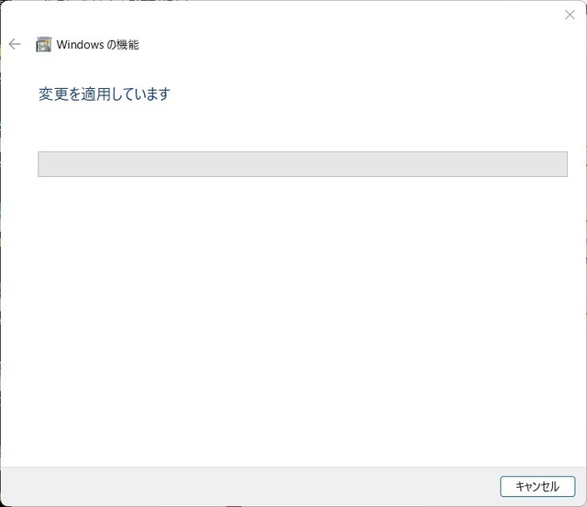Dismiss the dialog with the X icon
587x507 pixels.
pos(570,15)
